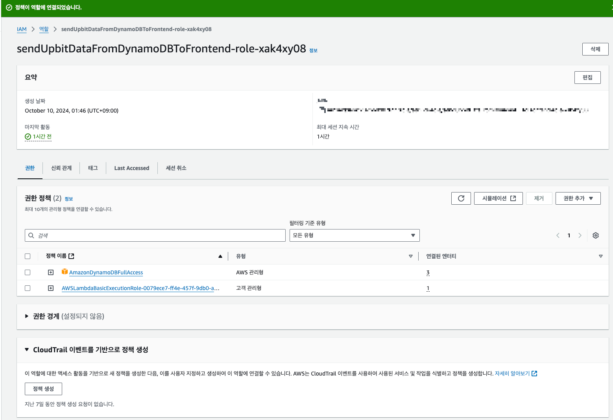Screen dimensions: 613x420
Task: Open the 권한 추가 dropdown button
Action: pos(578,198)
